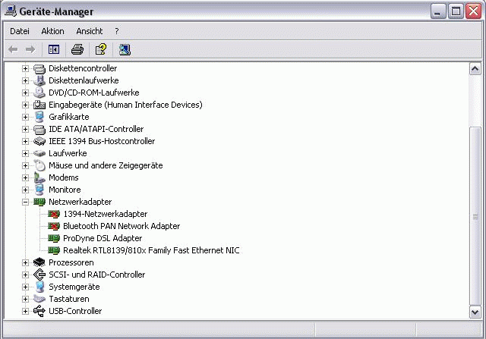Click the disabled Bluetooth PAN adapter icon

54,226
